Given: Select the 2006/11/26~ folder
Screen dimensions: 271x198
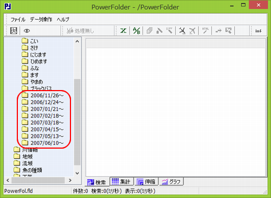Looking at the screenshot, I should click(43, 95).
